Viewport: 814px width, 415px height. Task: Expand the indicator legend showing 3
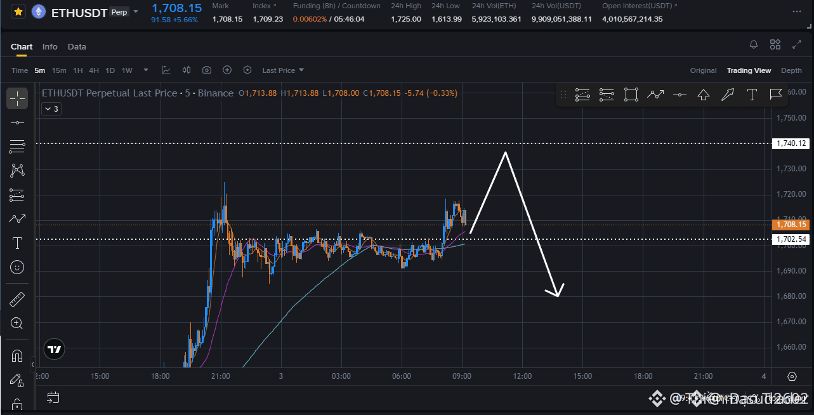point(51,109)
